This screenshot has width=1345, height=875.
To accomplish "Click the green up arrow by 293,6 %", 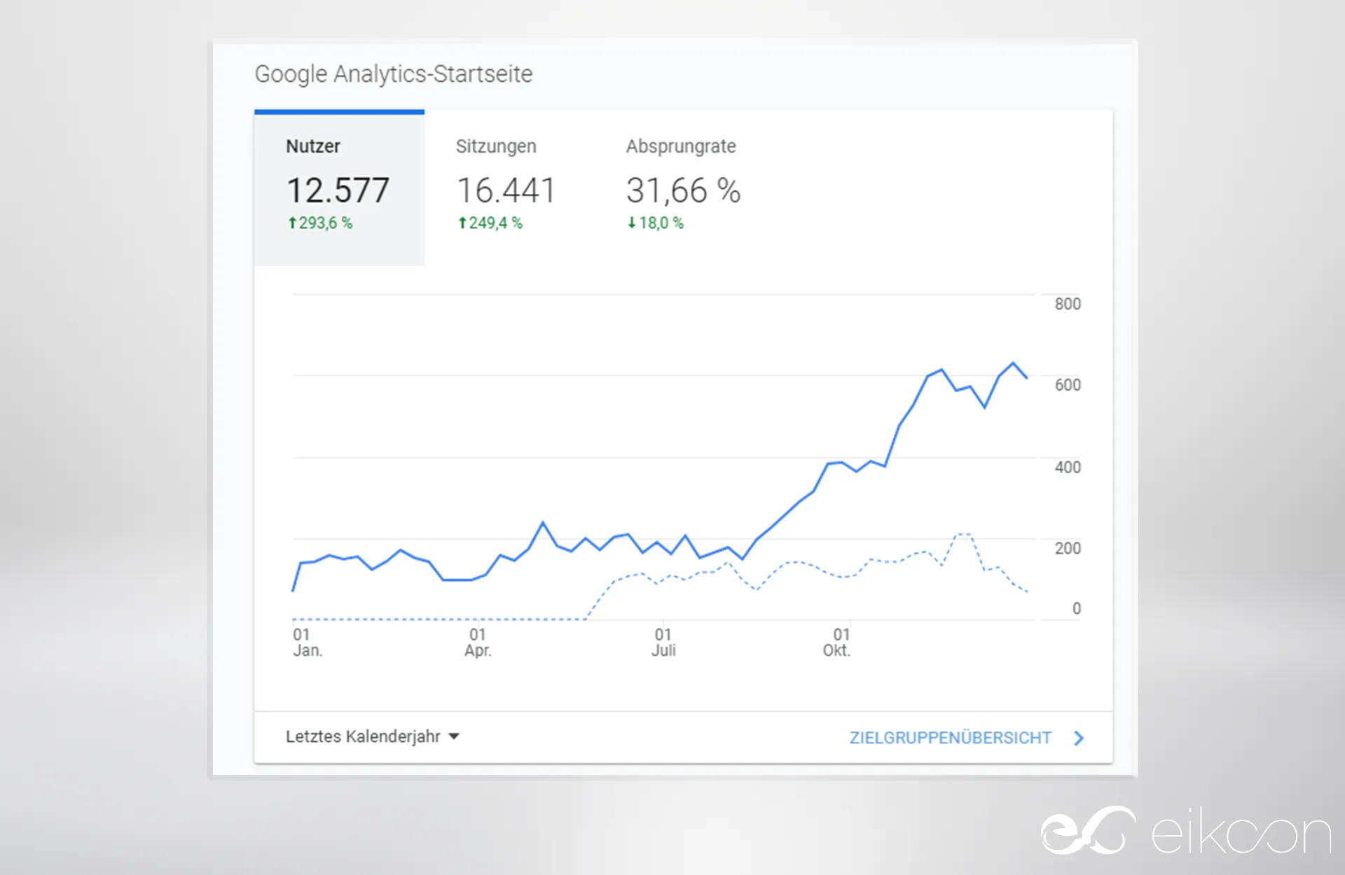I will pos(293,223).
